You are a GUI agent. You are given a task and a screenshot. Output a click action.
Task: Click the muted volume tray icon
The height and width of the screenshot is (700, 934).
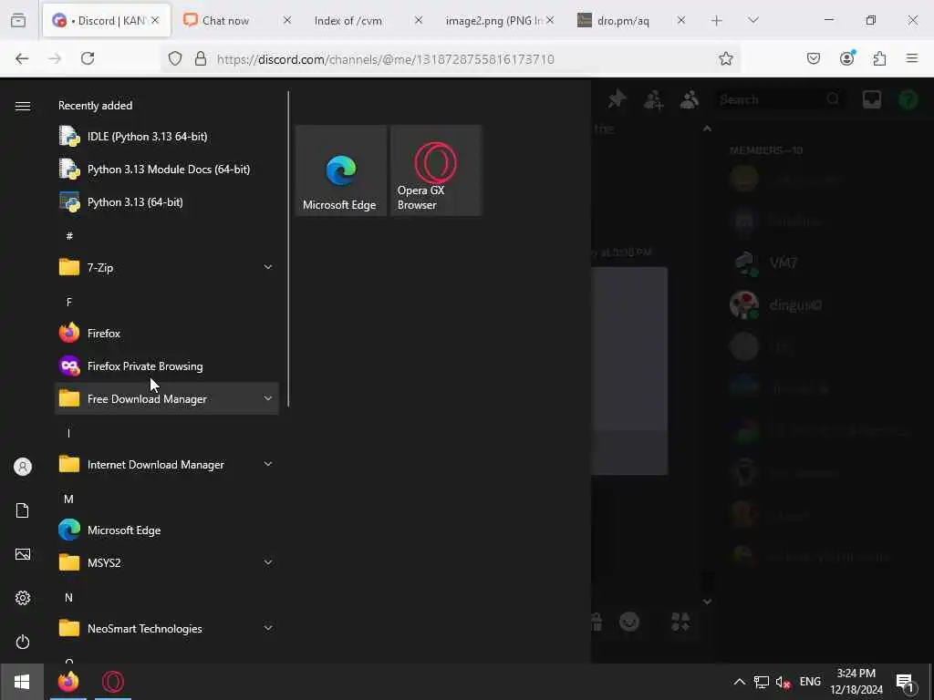pos(783,682)
